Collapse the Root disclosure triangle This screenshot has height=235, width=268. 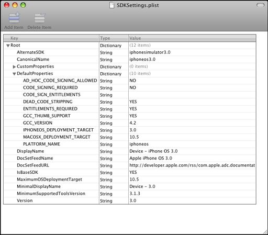pos(8,46)
